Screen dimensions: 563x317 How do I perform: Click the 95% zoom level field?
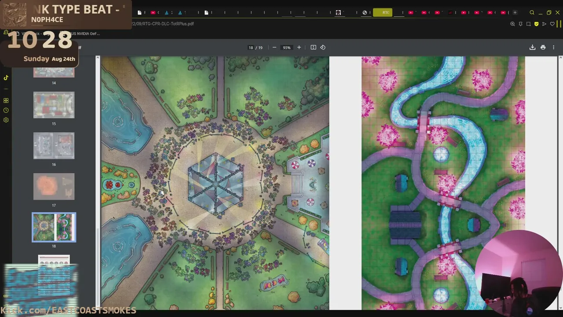point(287,48)
